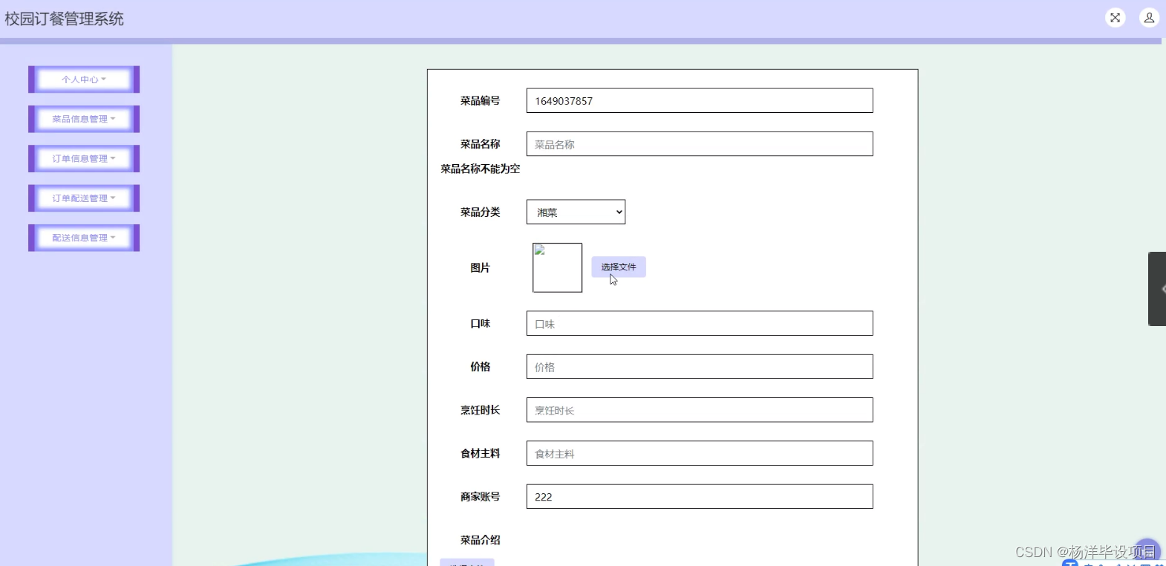The width and height of the screenshot is (1166, 566).
Task: Expand the 个人中心 sidebar menu
Action: [x=84, y=79]
